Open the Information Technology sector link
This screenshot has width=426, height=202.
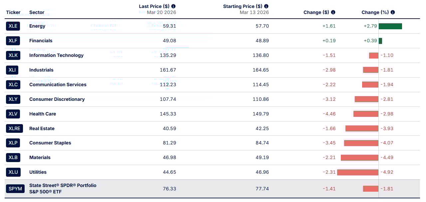coord(56,55)
